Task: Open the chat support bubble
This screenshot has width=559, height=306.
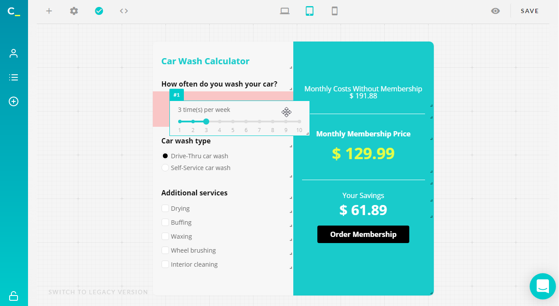Action: tap(542, 286)
